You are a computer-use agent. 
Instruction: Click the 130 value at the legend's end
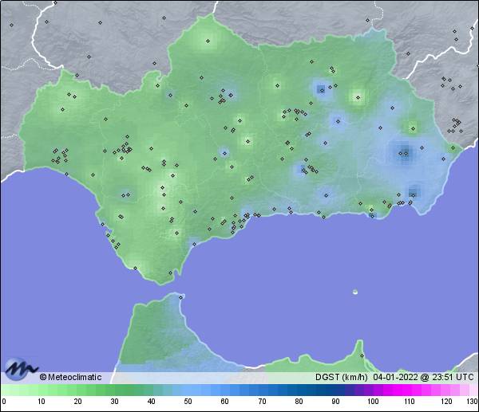click(472, 402)
